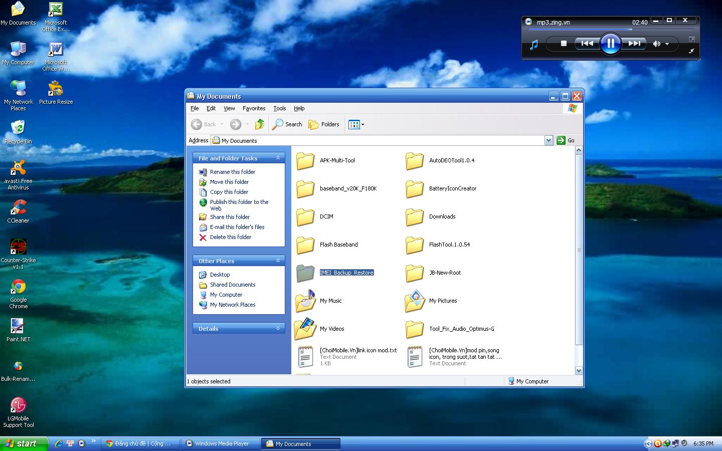Select the baseband_v20K_F180K folder
Viewport: 722px width, 451px height.
pyautogui.click(x=336, y=189)
